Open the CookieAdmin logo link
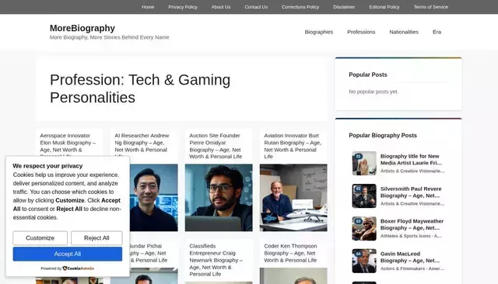498x284 pixels. (78, 268)
